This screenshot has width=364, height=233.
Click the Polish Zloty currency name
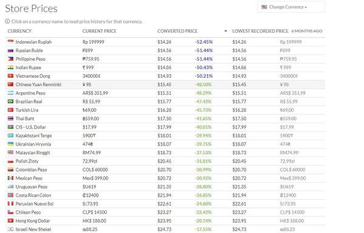(x=27, y=161)
